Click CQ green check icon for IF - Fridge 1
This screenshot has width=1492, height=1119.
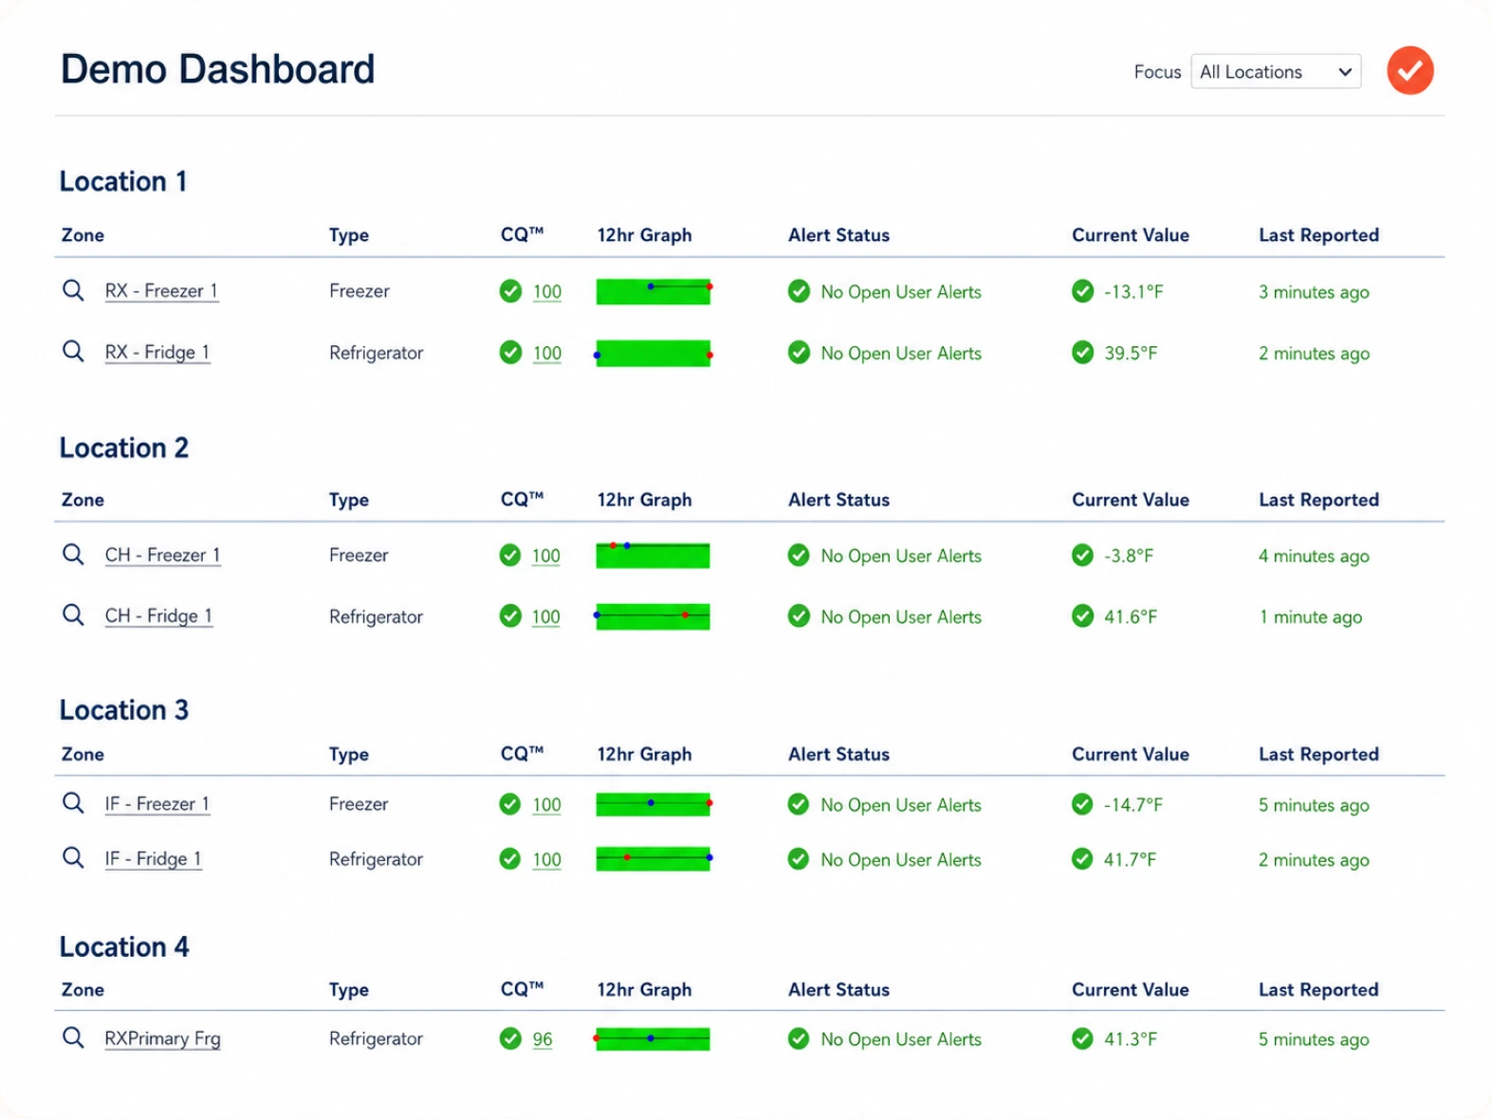tap(510, 859)
